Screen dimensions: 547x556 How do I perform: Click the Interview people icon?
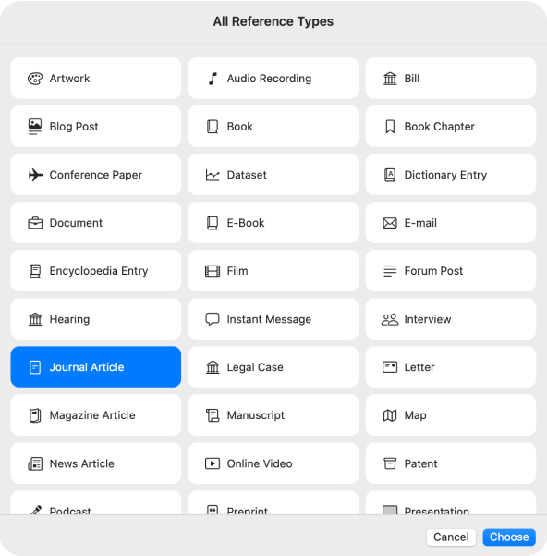click(390, 319)
